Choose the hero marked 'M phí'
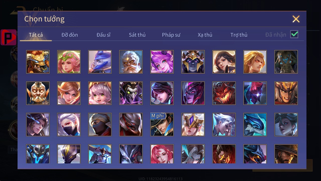 pyautogui.click(x=162, y=125)
